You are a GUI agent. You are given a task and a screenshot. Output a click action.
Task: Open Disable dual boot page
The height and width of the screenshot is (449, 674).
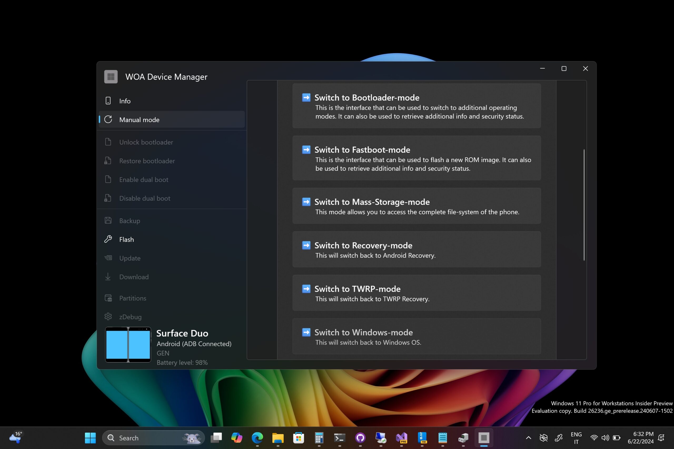tap(172, 198)
